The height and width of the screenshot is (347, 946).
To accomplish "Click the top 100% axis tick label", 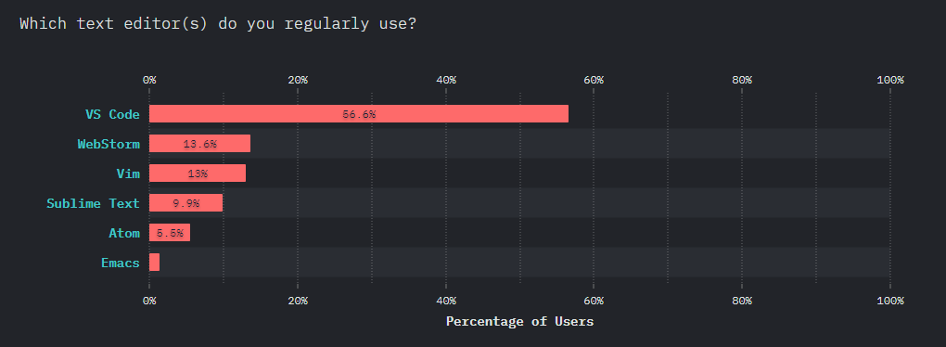I will tap(890, 81).
